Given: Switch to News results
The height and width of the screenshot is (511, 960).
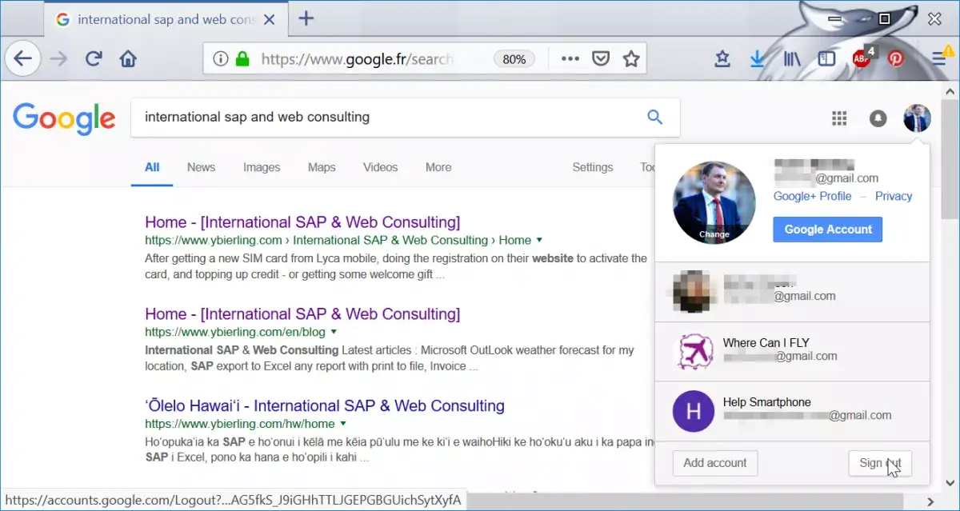Looking at the screenshot, I should click(201, 167).
